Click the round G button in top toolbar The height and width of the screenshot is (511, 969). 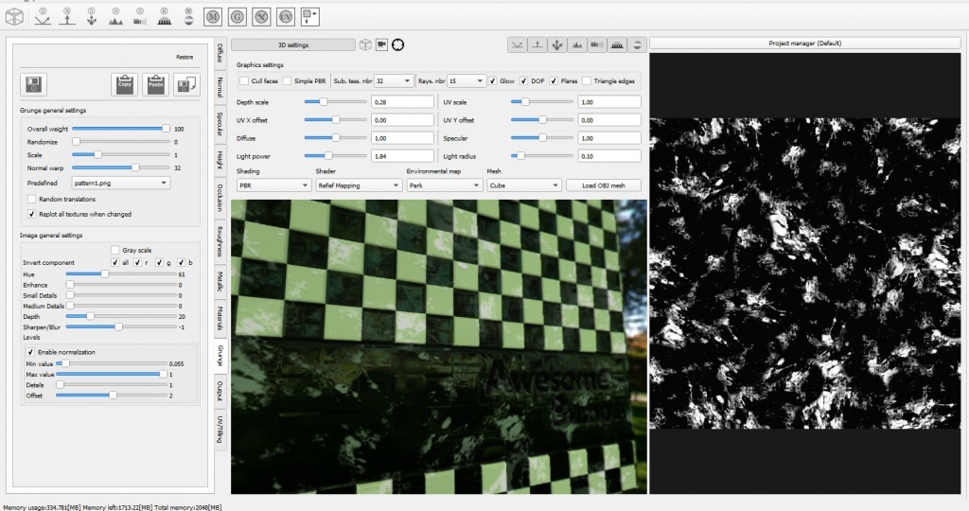[237, 16]
